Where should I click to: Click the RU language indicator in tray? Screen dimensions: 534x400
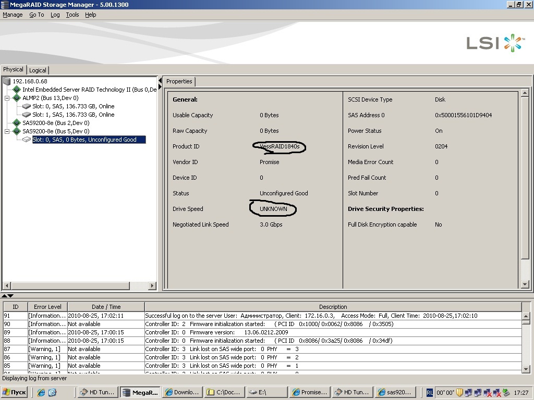point(430,393)
